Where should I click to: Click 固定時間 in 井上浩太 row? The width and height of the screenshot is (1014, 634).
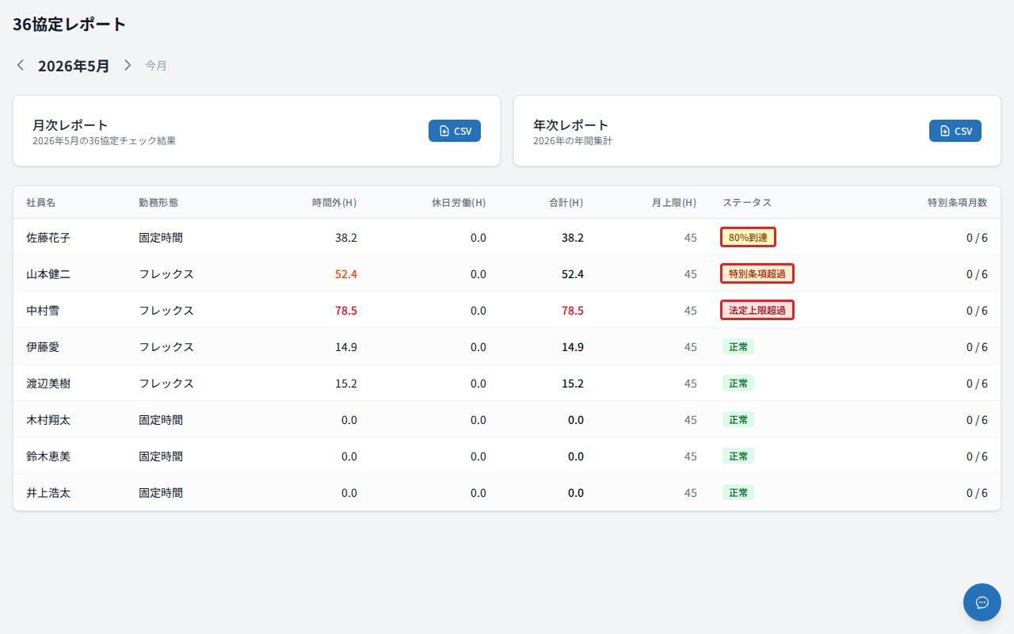(x=161, y=493)
